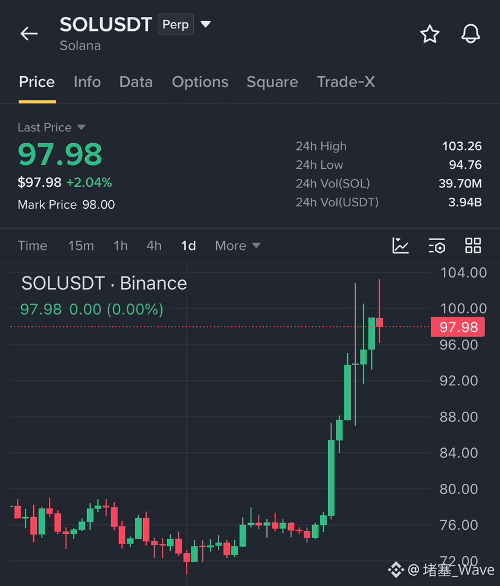Screen dimensions: 500x586
Task: Tap the 24h High value 103.26
Action: point(462,146)
